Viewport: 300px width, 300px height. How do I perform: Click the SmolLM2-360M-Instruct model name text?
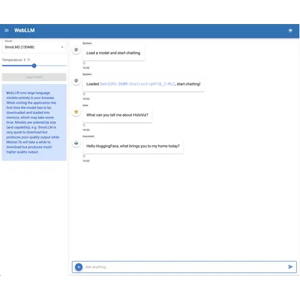tap(137, 84)
